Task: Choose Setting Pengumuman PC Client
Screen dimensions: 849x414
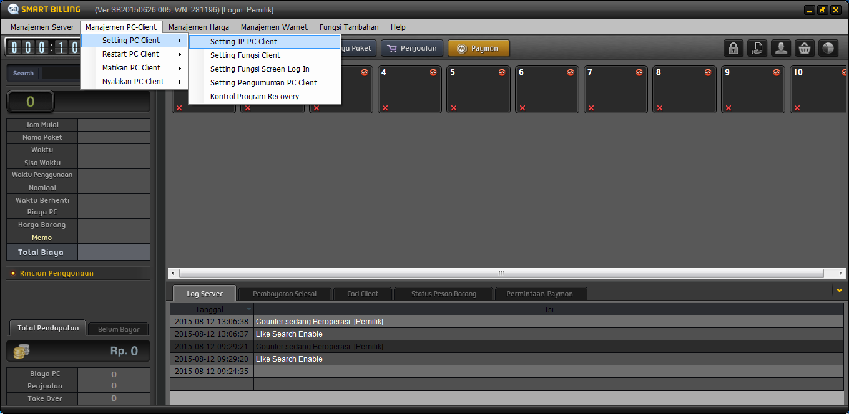Action: pos(265,83)
